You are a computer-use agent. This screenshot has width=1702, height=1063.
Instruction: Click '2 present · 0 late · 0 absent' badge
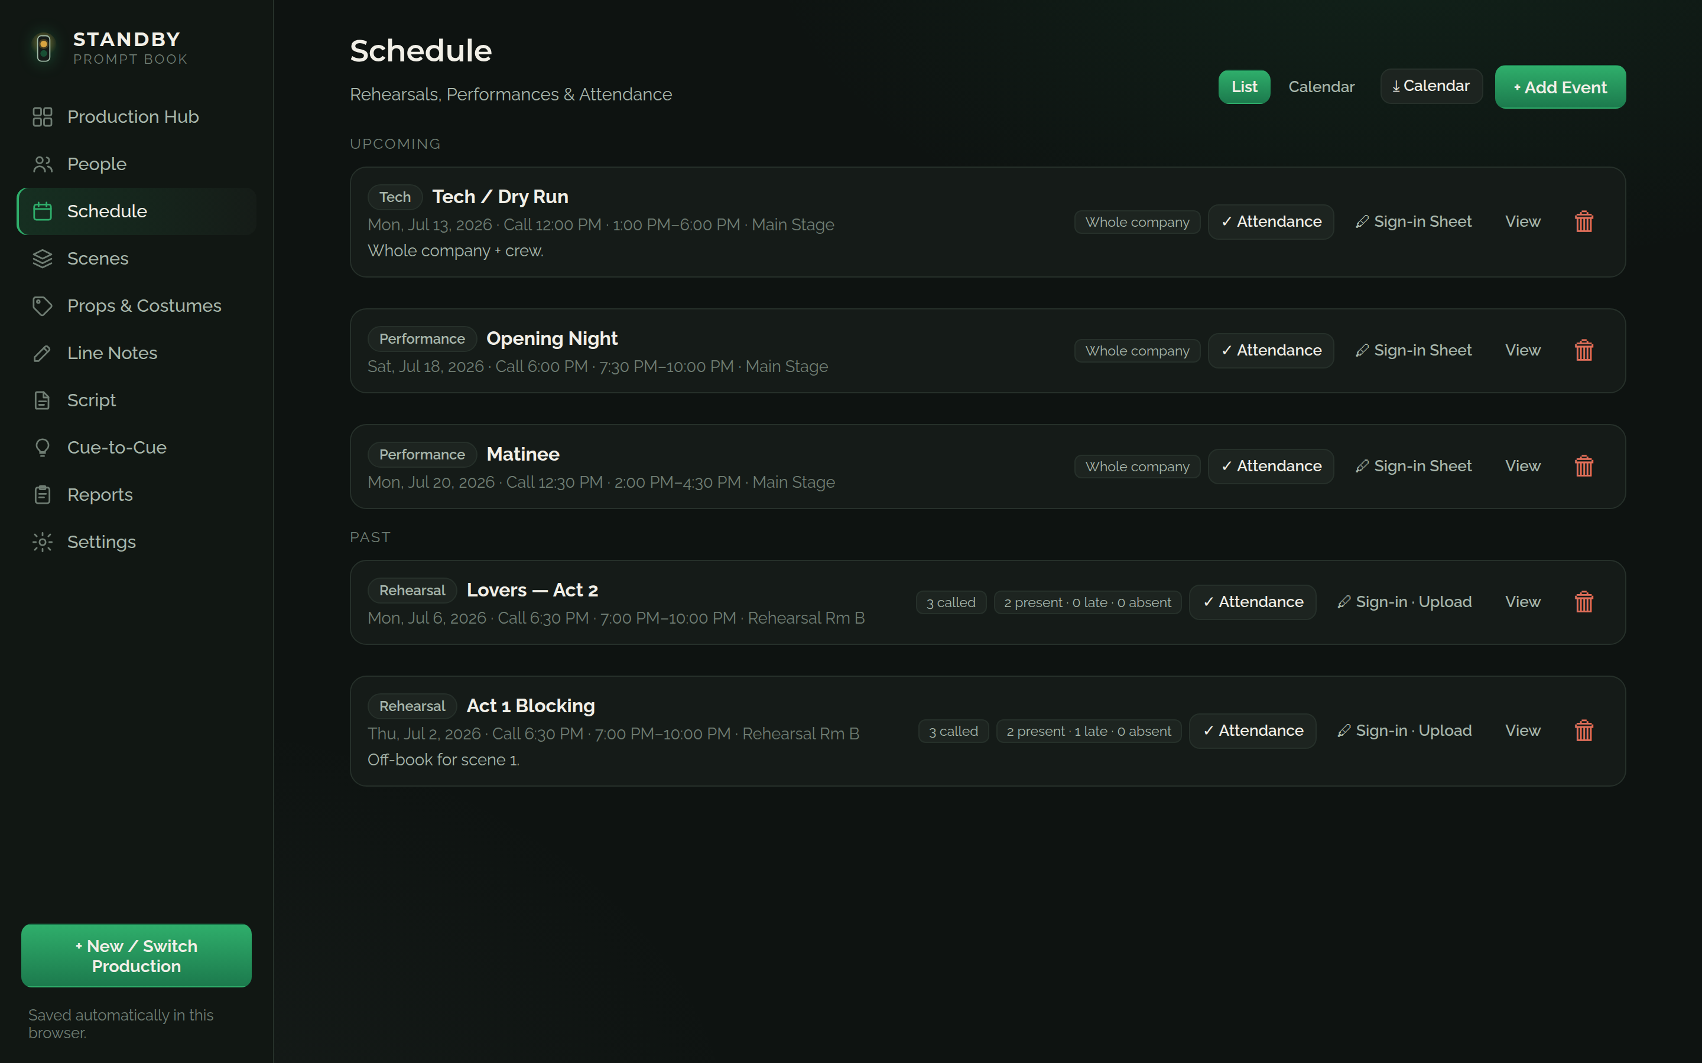pos(1087,602)
